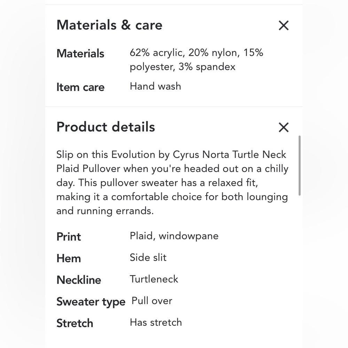The image size is (348, 348).
Task: Click the Plaid, windowpane value
Action: tap(174, 236)
